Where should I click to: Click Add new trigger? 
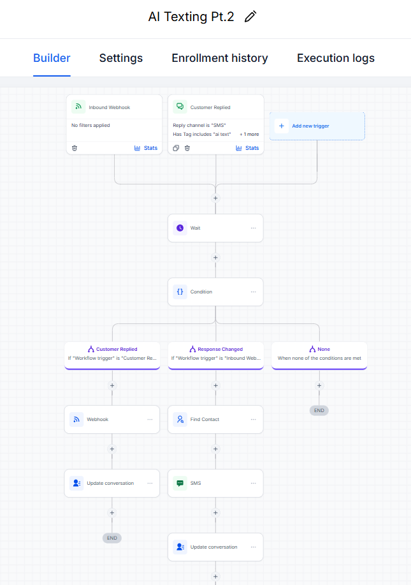(317, 126)
